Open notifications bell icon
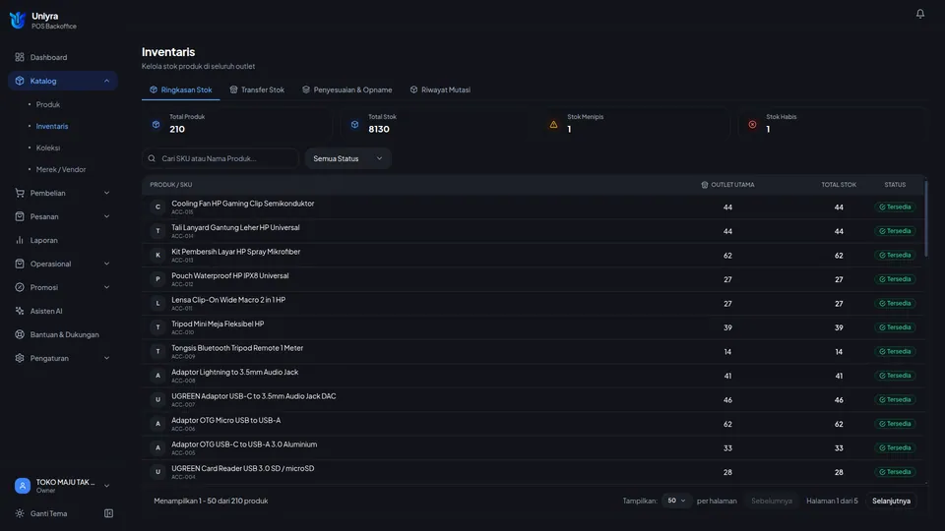Image resolution: width=945 pixels, height=531 pixels. (x=919, y=13)
